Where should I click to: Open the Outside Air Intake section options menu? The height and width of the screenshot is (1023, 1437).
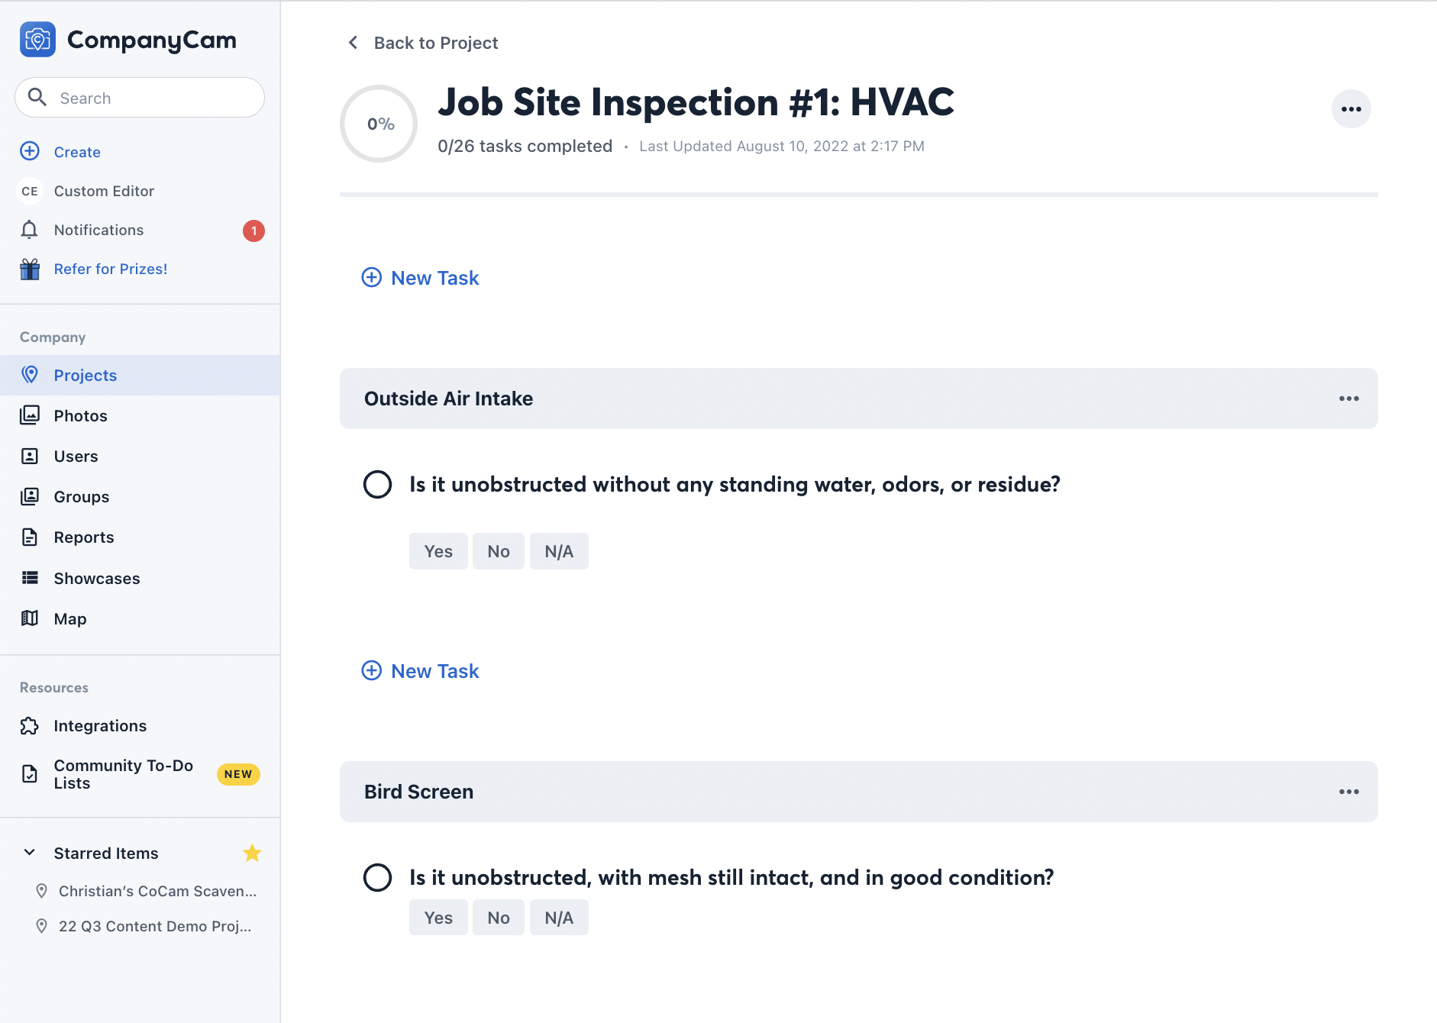click(1348, 399)
